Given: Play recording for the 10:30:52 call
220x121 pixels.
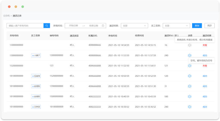Looking at the screenshot, I should click(x=190, y=107).
